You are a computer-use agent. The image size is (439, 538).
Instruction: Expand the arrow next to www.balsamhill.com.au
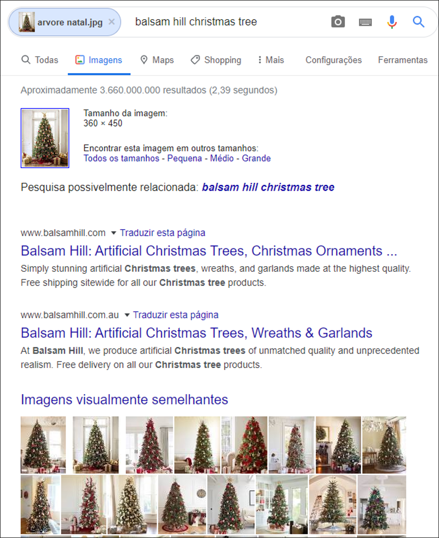click(127, 315)
